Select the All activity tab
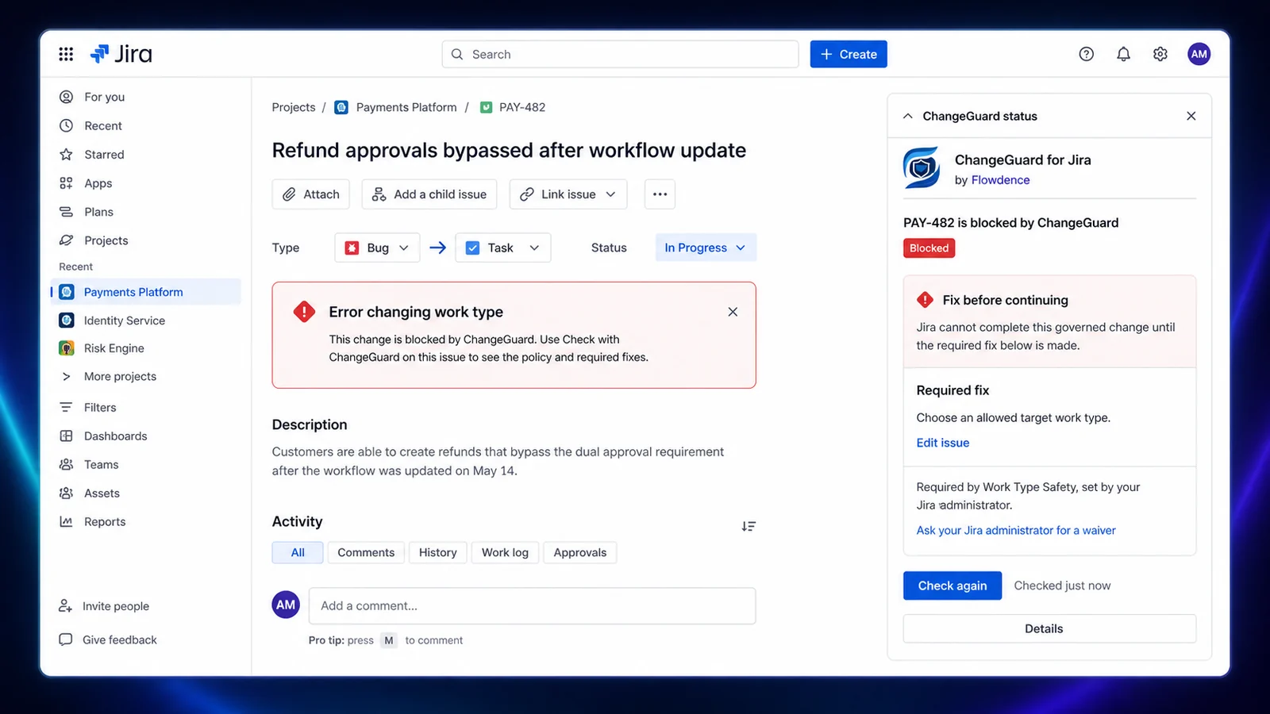The image size is (1270, 714). 298,552
